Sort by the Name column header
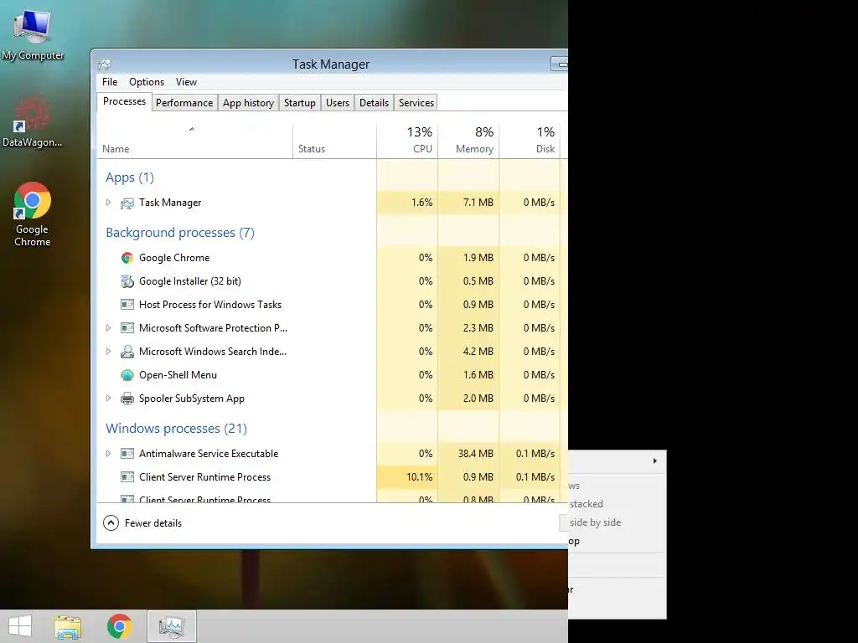 pos(194,141)
